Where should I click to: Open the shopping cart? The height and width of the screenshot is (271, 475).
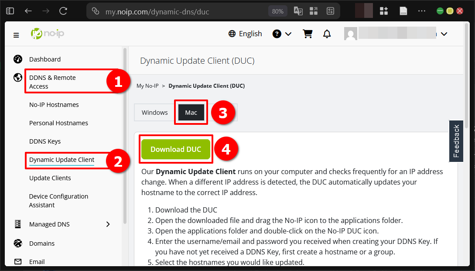(x=308, y=34)
